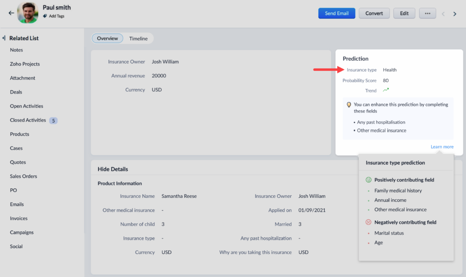
Task: Go to previous record with left chevron
Action: [443, 14]
